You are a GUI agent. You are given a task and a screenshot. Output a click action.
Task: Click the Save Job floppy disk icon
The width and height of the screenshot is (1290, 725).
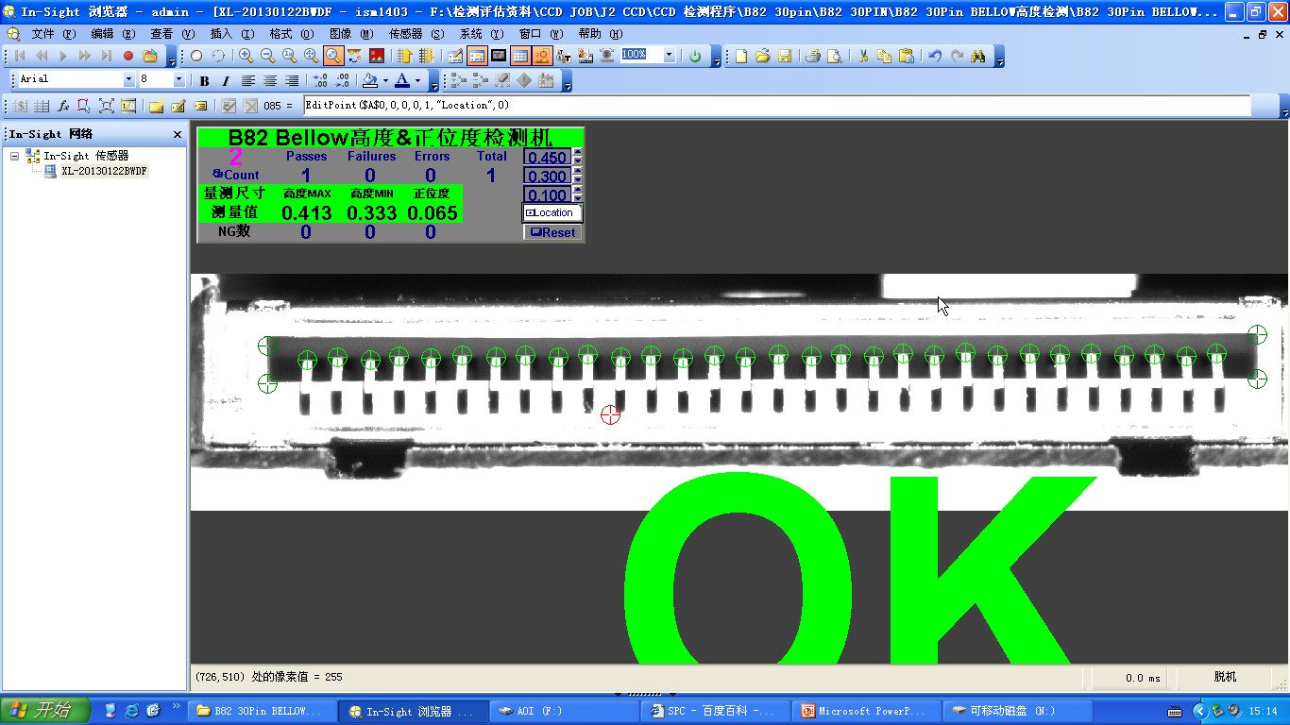pyautogui.click(x=785, y=56)
